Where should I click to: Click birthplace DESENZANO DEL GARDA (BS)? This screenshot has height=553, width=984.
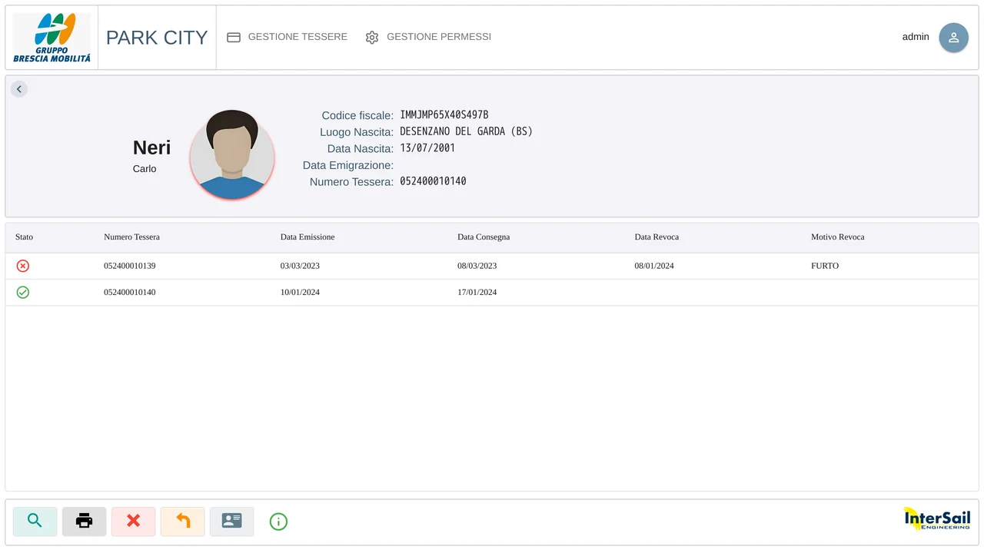(x=467, y=131)
